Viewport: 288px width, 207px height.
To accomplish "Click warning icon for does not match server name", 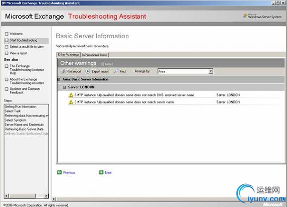I will pyautogui.click(x=71, y=102).
